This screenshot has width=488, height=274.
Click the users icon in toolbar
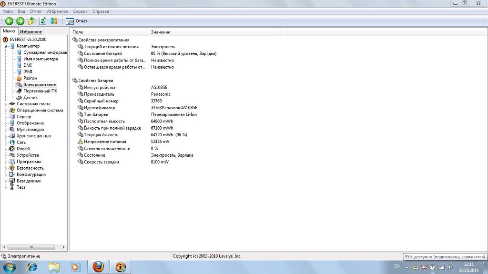pyautogui.click(x=54, y=21)
